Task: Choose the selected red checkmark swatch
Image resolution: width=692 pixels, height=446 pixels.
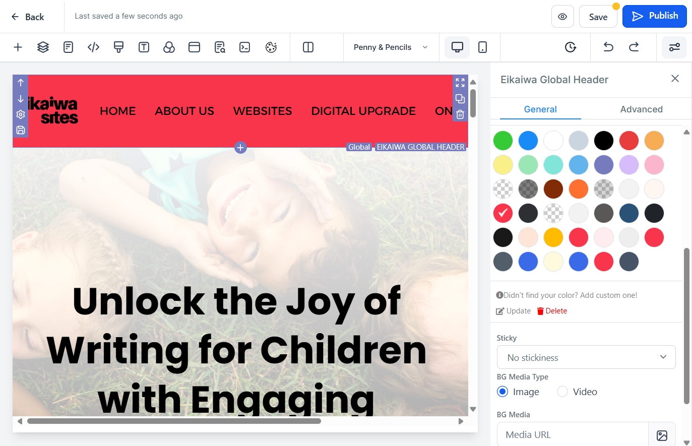Action: [503, 213]
